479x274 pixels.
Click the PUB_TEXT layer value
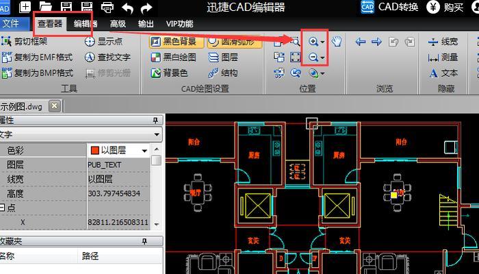point(105,165)
